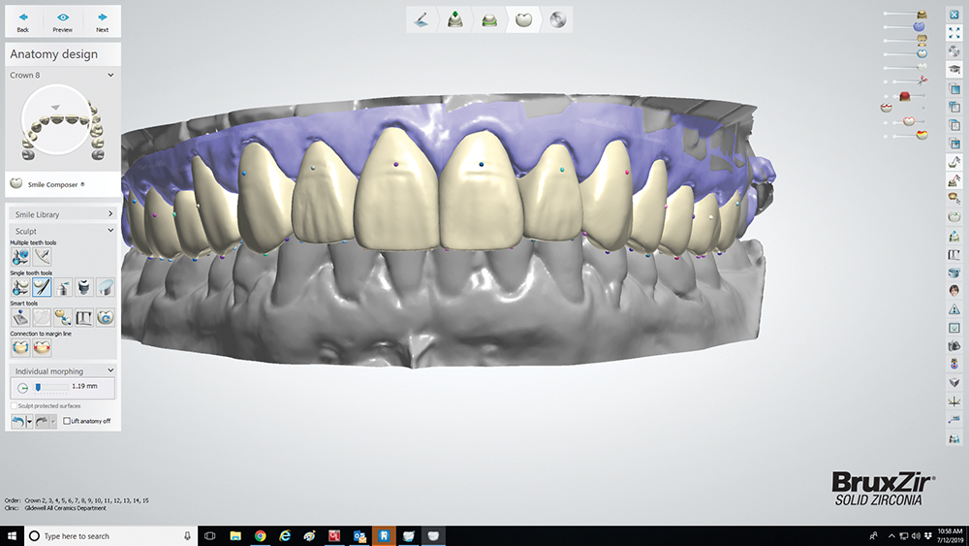The width and height of the screenshot is (969, 546).
Task: Expand the Crown 8 dropdown
Action: pos(110,75)
